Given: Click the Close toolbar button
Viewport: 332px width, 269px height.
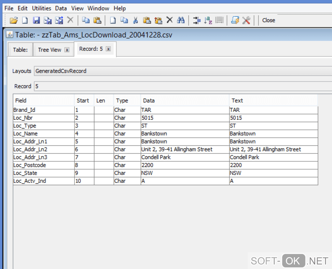Looking at the screenshot, I should [269, 20].
